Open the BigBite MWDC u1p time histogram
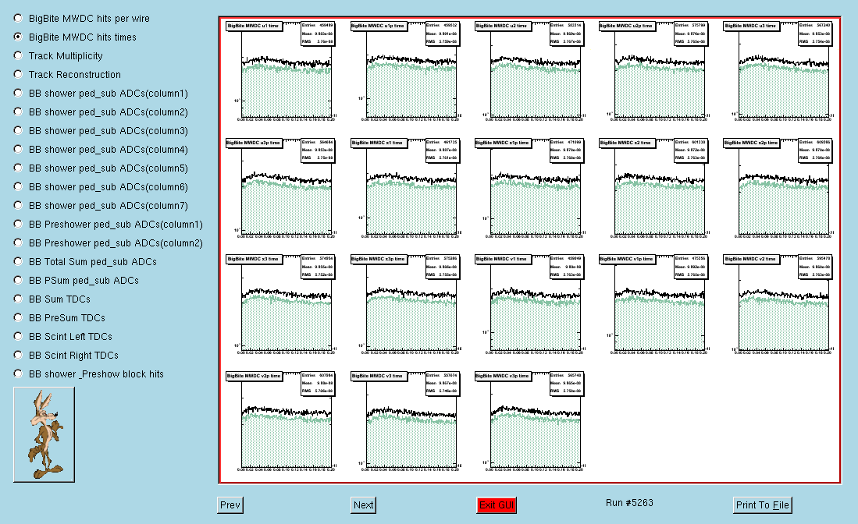This screenshot has width=858, height=524. click(404, 71)
